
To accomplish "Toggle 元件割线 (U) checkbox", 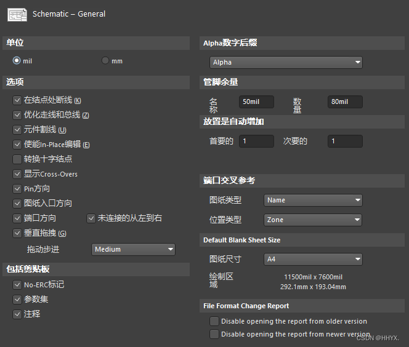I will (x=17, y=130).
